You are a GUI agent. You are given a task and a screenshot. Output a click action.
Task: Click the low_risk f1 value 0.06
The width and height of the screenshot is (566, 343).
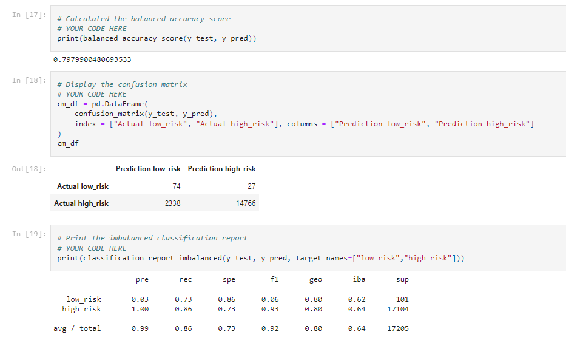pos(270,299)
